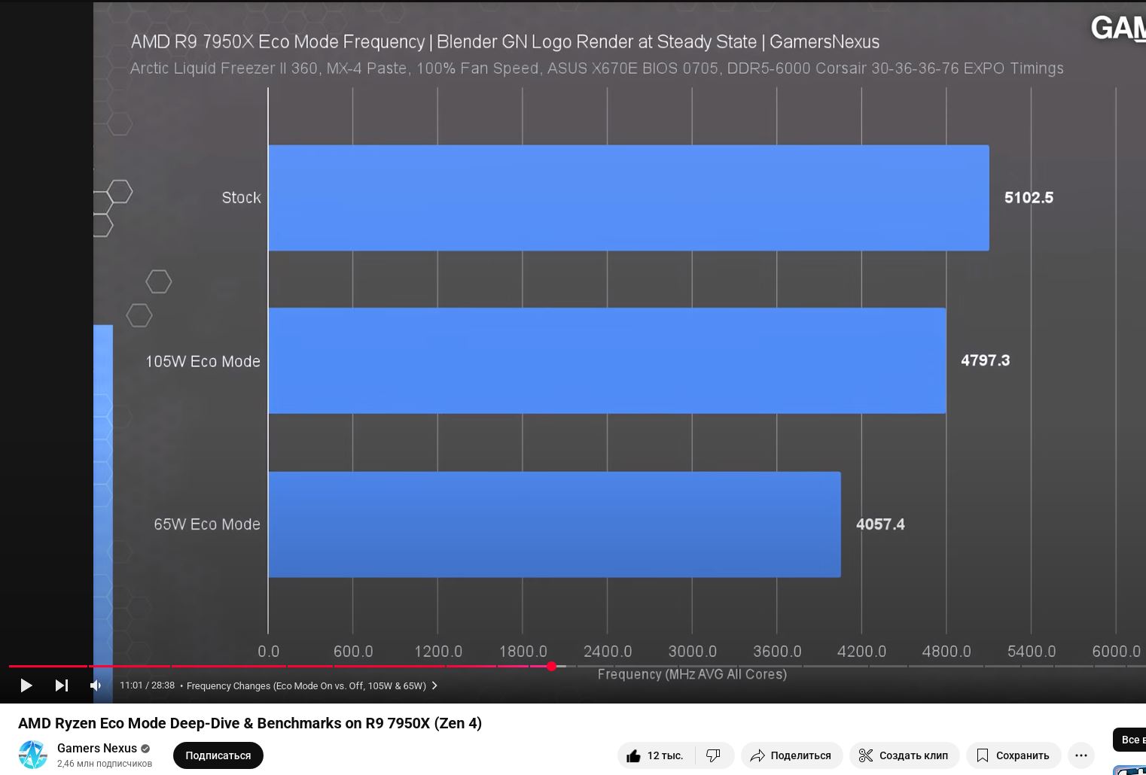Open the three-dot more actions menu
Screen dimensions: 1146x775
click(x=1081, y=755)
